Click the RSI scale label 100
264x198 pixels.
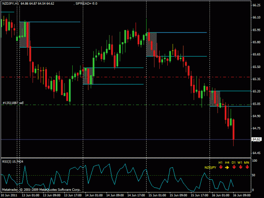click(255, 161)
